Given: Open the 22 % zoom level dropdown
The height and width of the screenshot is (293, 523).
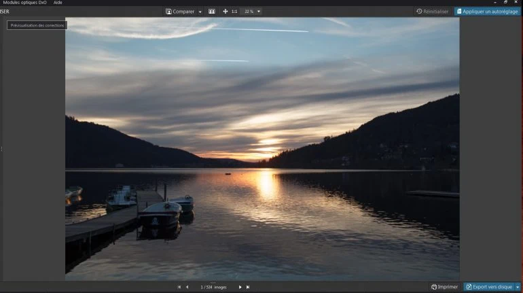Looking at the screenshot, I should [x=252, y=12].
